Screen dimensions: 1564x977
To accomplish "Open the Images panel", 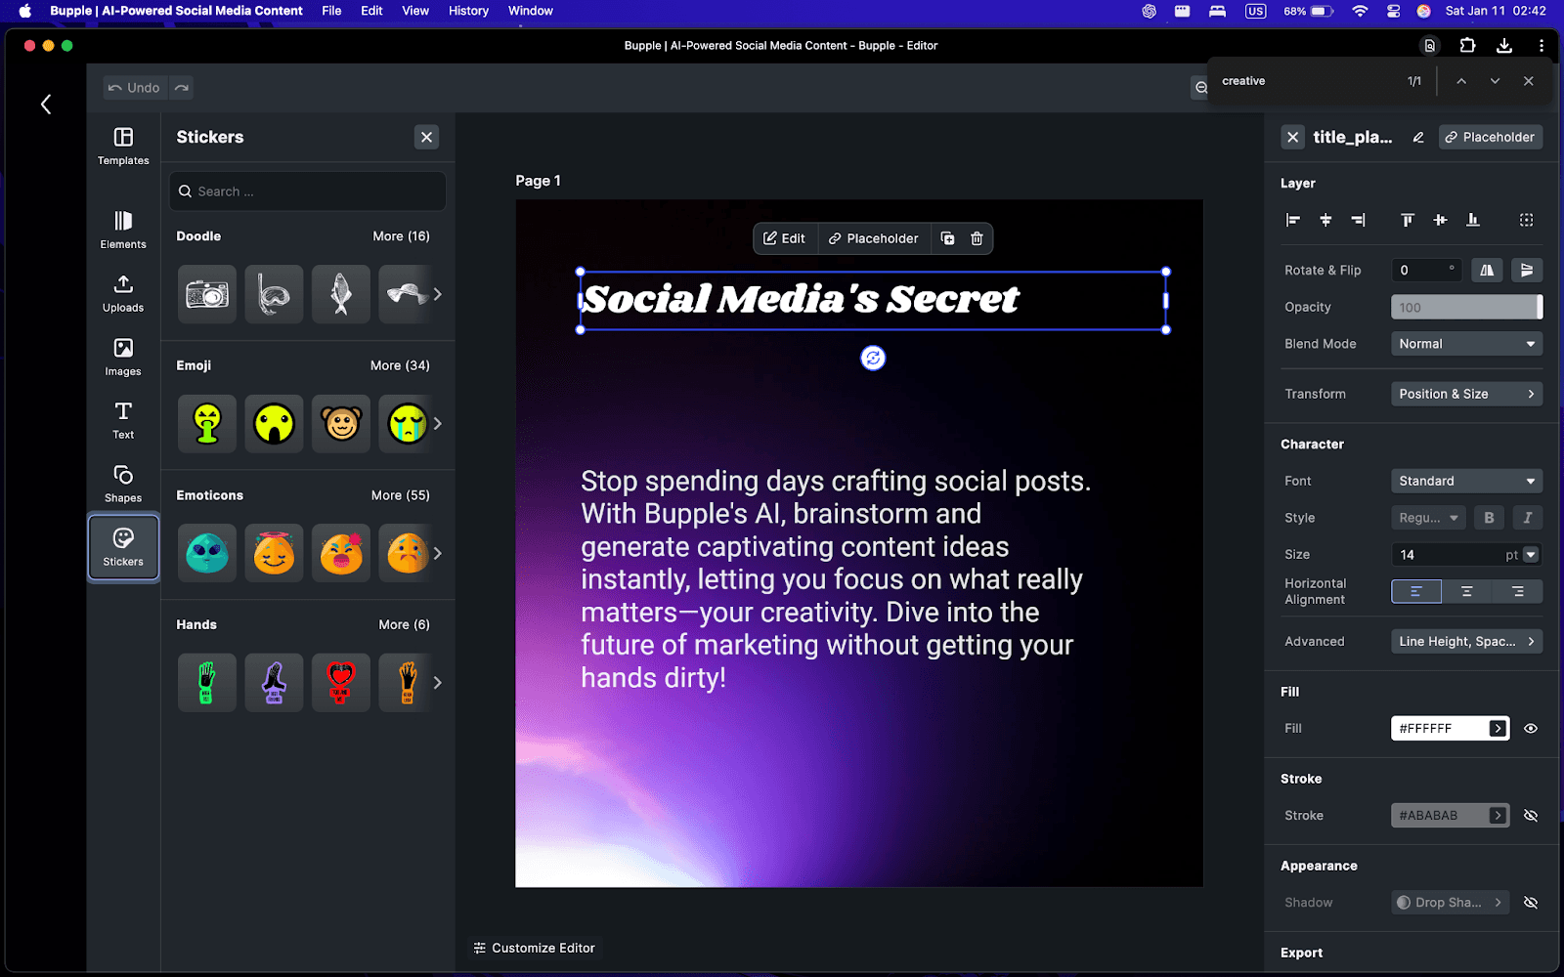I will [123, 357].
